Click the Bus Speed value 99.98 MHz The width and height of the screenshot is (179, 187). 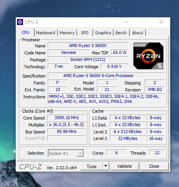[x=67, y=131]
